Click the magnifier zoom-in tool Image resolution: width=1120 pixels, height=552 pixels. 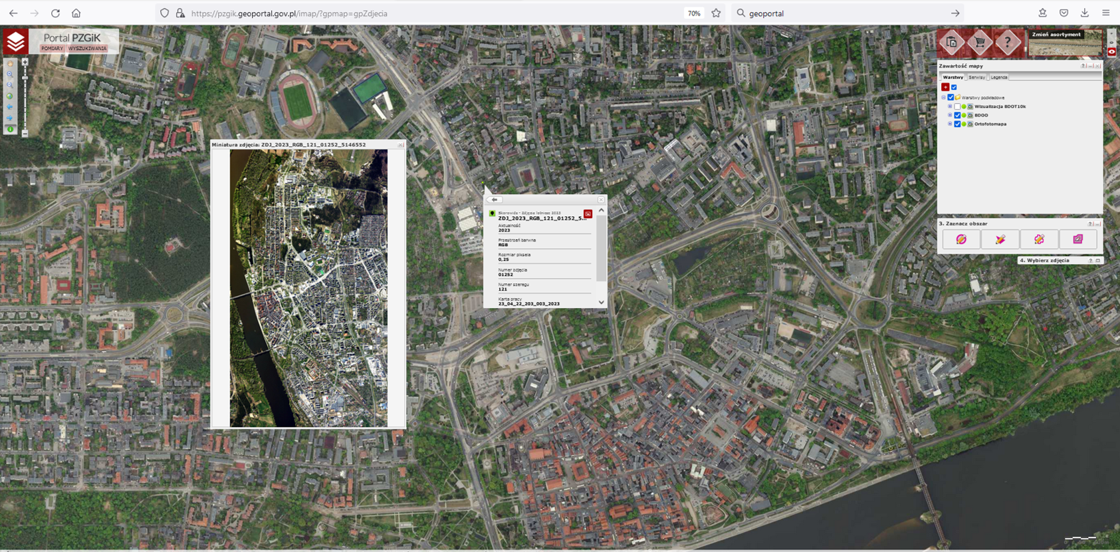pyautogui.click(x=10, y=75)
